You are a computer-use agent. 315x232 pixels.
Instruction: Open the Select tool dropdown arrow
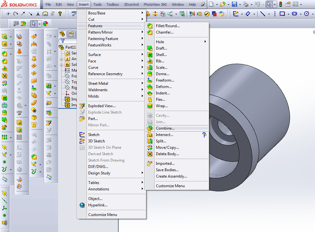pyautogui.click(x=275, y=4)
